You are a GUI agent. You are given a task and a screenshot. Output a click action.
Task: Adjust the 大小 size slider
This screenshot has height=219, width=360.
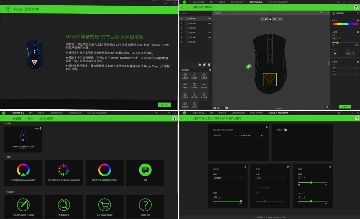click(312, 201)
